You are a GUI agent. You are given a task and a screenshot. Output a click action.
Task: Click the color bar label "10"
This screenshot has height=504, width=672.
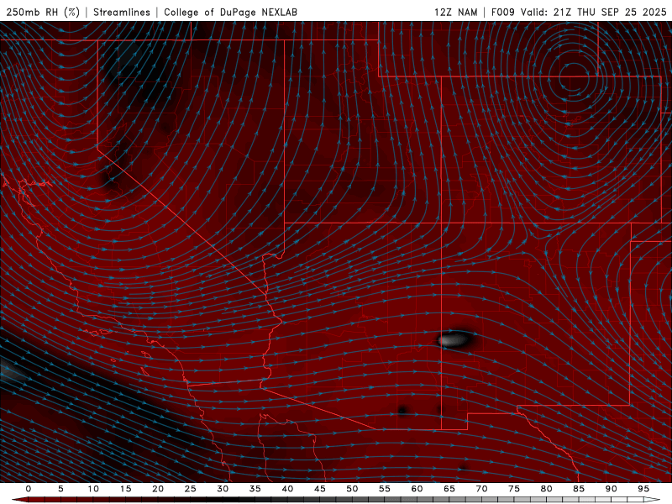pos(93,489)
